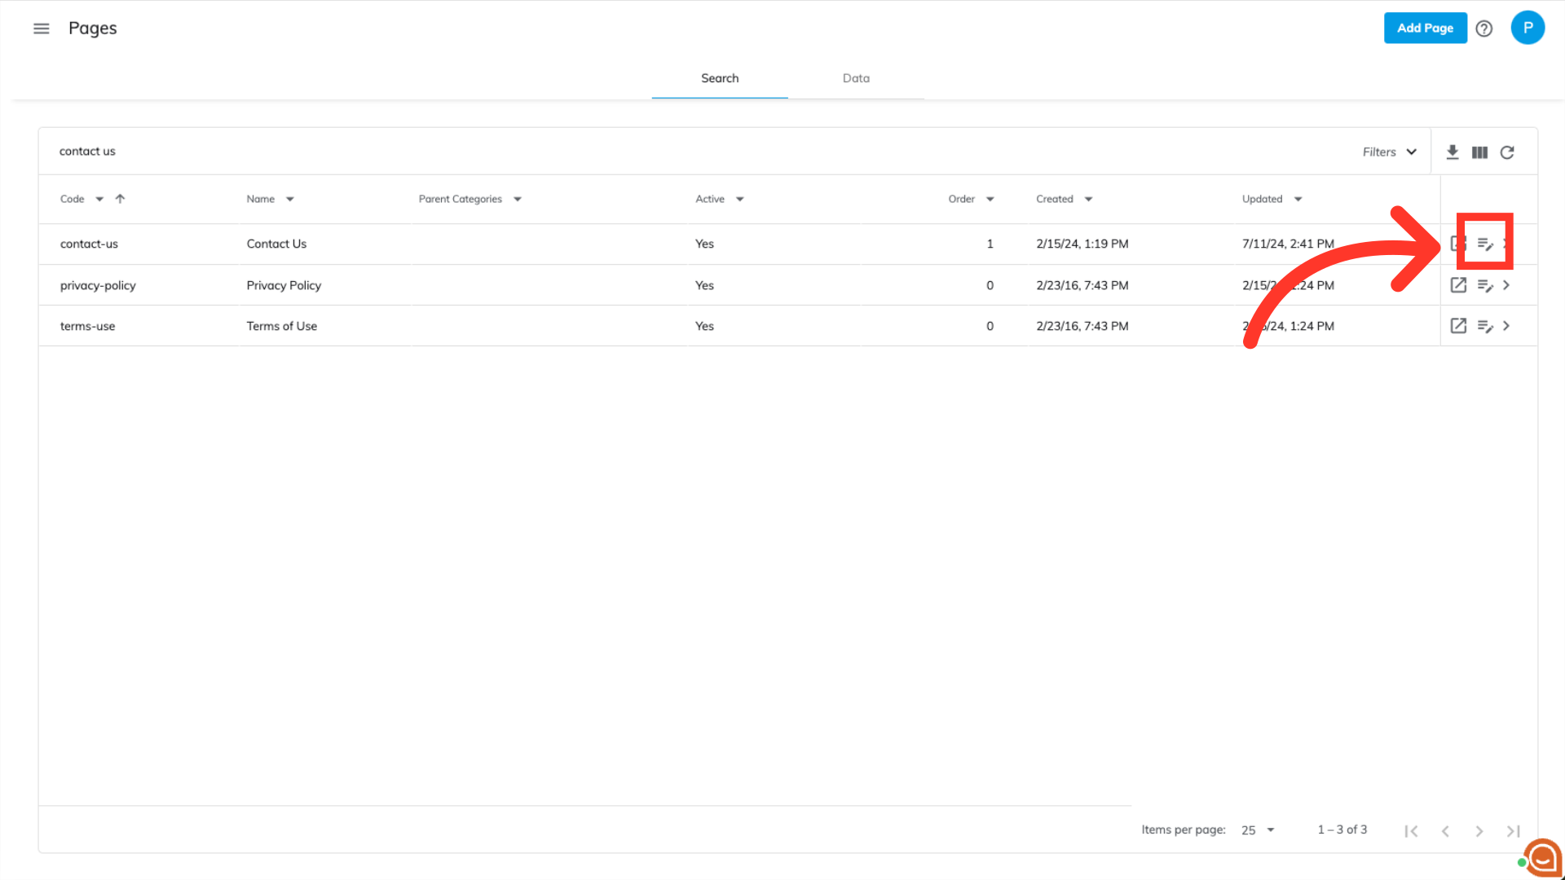Select the Search tab
1565x880 pixels.
[720, 78]
